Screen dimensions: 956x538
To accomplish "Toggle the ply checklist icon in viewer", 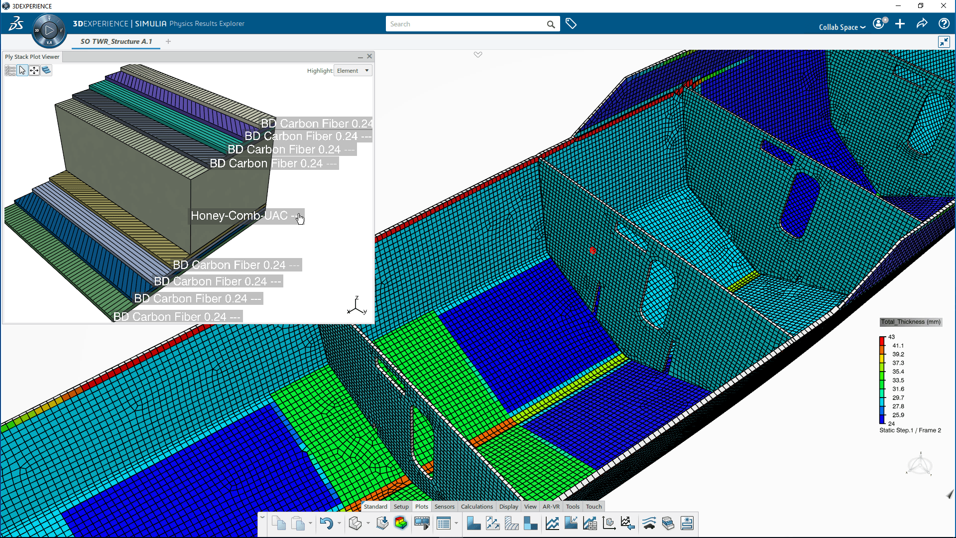I will [x=10, y=71].
